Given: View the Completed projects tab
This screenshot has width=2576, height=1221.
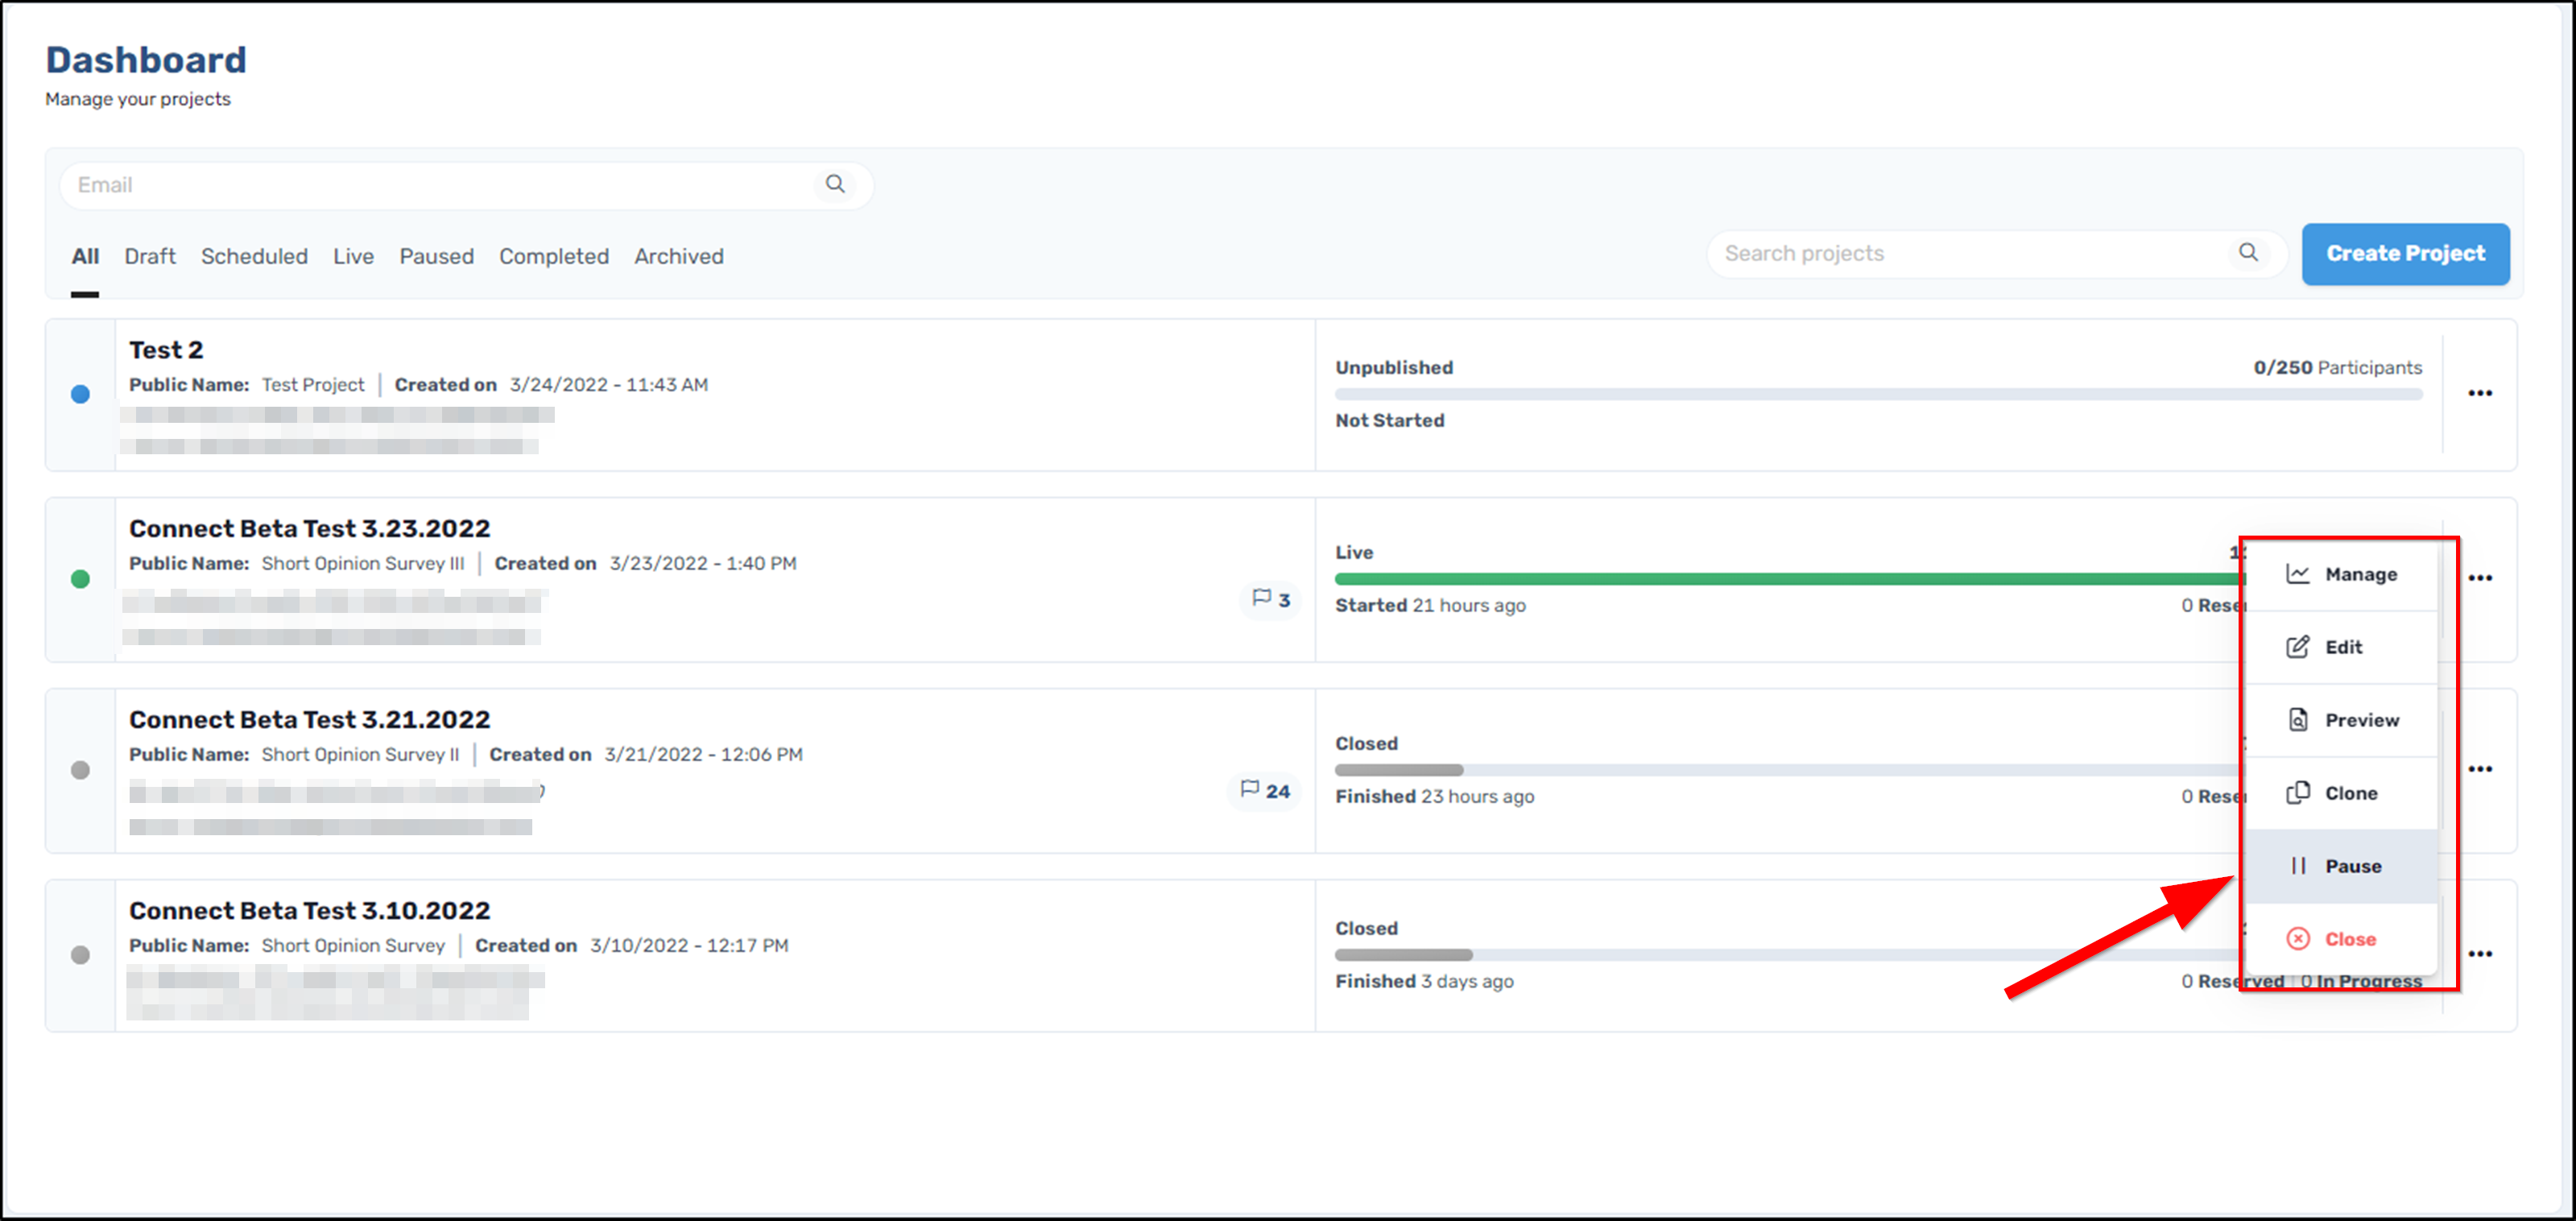Looking at the screenshot, I should click(x=554, y=256).
